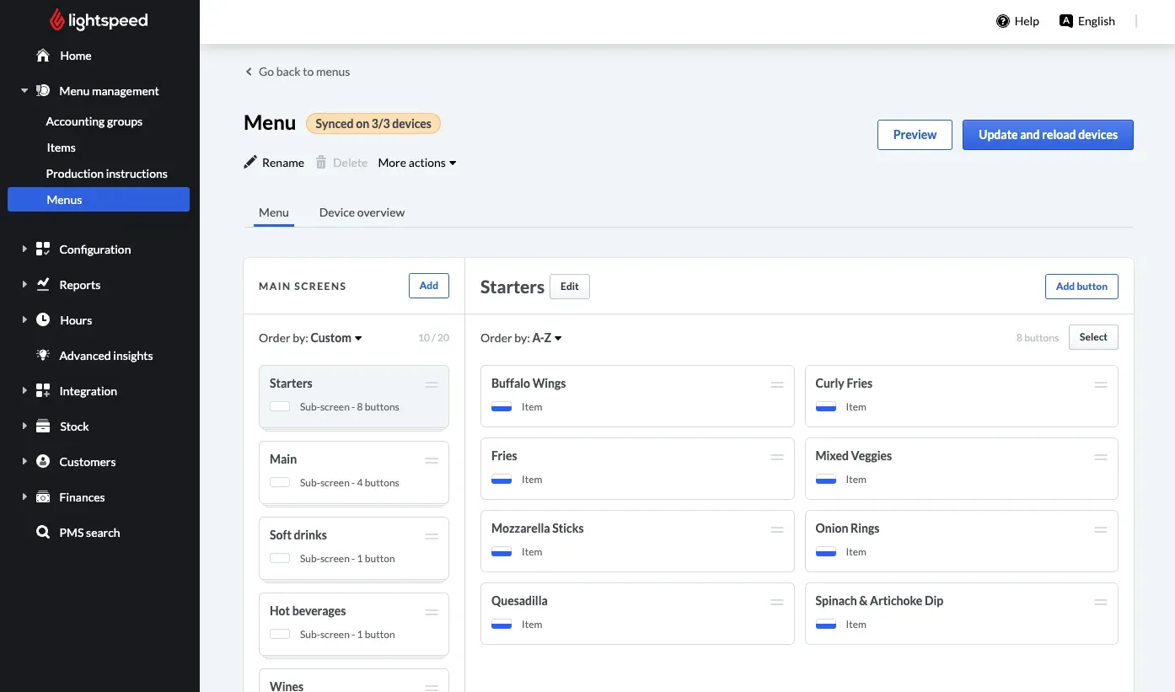Click the Synced on 3/3 devices badge
The image size is (1175, 692).
point(373,124)
